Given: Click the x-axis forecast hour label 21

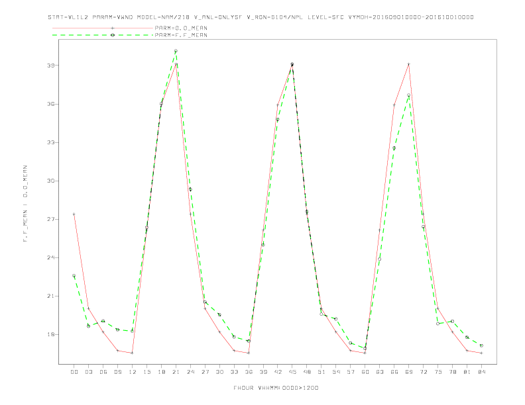Looking at the screenshot, I should 176,372.
